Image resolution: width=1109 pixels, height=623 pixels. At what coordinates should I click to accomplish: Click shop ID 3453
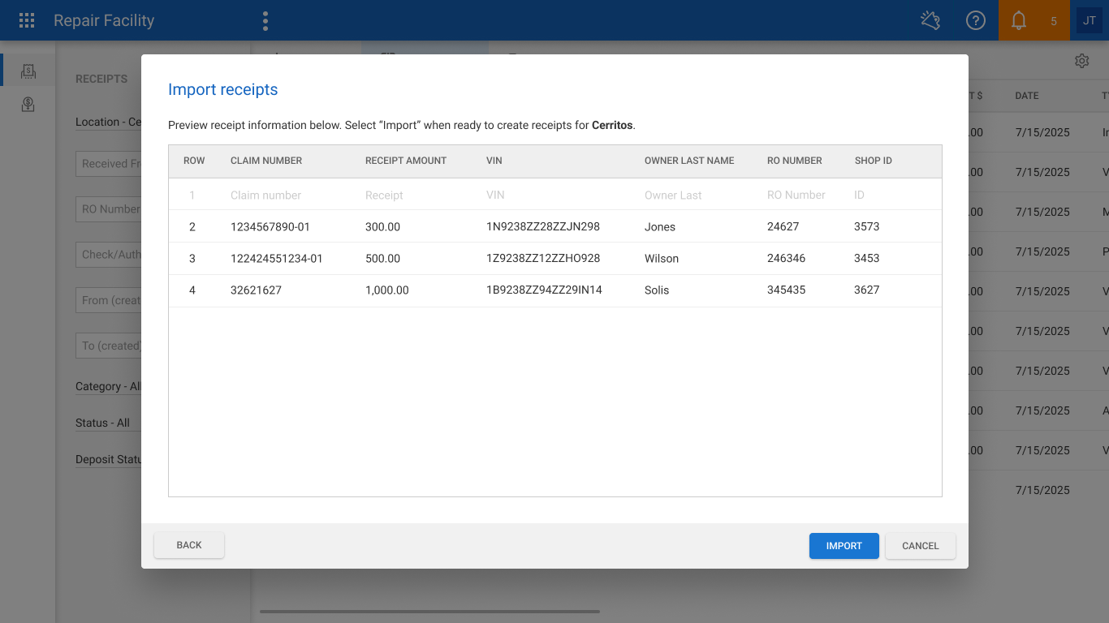867,258
